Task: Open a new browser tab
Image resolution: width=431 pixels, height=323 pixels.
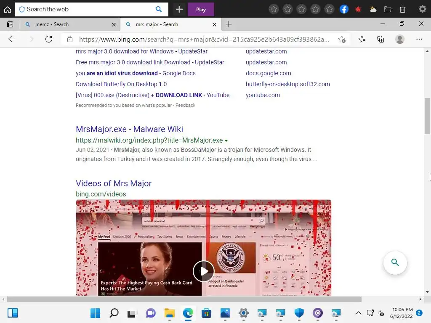Action: [x=229, y=24]
